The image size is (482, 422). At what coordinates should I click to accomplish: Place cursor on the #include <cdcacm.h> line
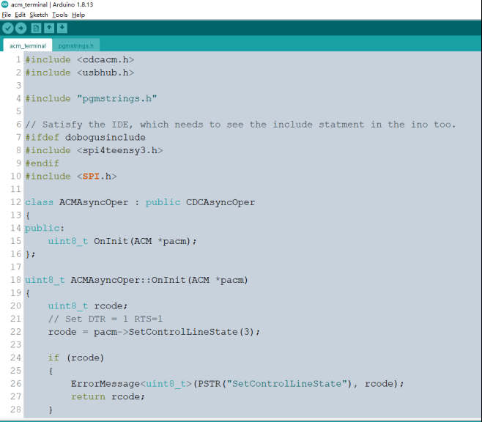pos(79,59)
